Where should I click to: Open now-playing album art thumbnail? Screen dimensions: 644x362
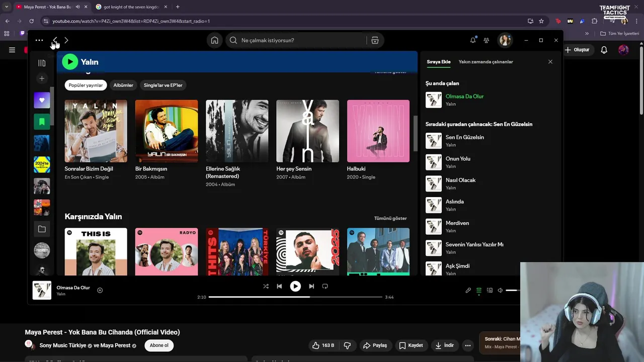[42, 291]
